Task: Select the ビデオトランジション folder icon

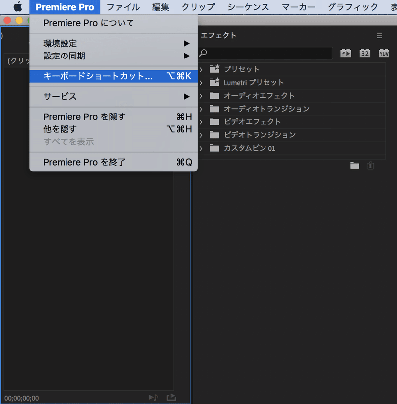Action: 214,135
